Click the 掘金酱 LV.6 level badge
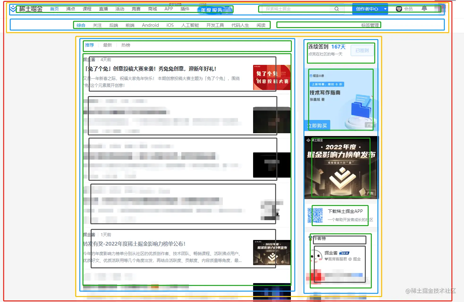 (344, 253)
